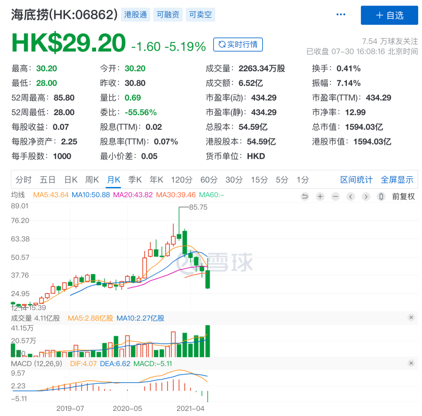Click the 海底捞(HK:06862) stock title

pyautogui.click(x=64, y=15)
